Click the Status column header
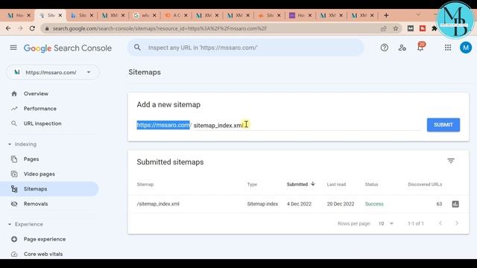This screenshot has width=477, height=268. [371, 185]
